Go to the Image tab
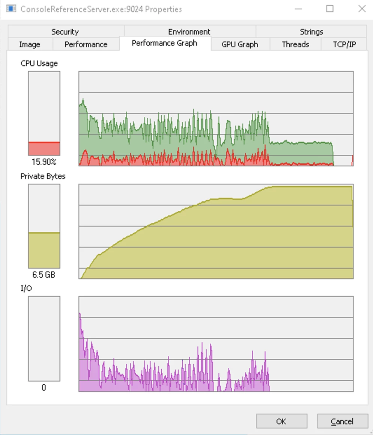The image size is (373, 435). (30, 44)
